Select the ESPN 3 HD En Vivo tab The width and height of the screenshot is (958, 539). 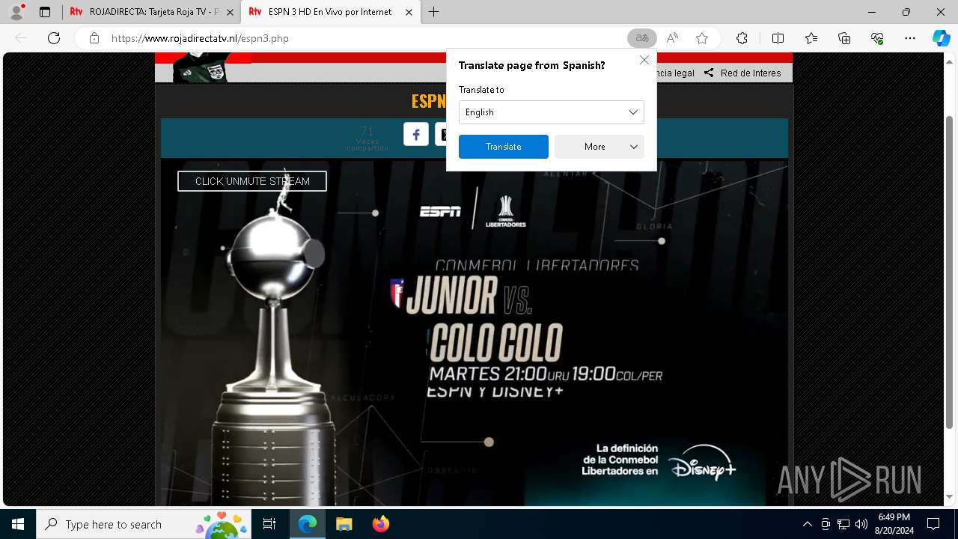(330, 12)
